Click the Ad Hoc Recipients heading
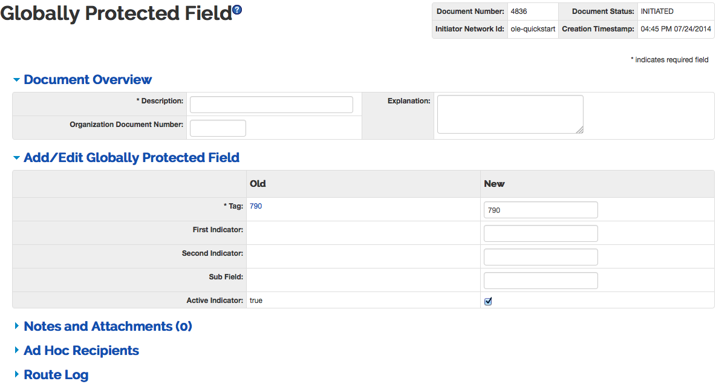Viewport: 716px width, 384px height. tap(81, 351)
